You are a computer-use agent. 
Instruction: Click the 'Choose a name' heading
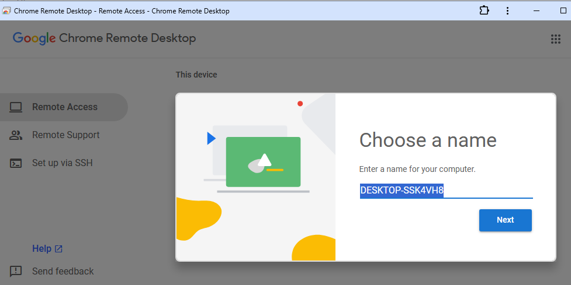point(428,140)
